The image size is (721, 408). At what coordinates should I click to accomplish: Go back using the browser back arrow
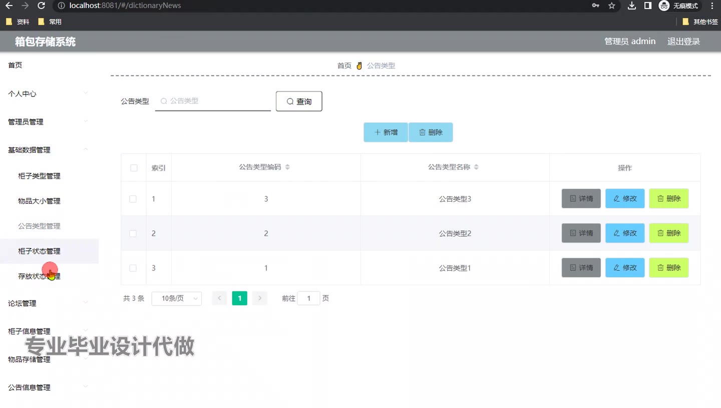tap(9, 5)
